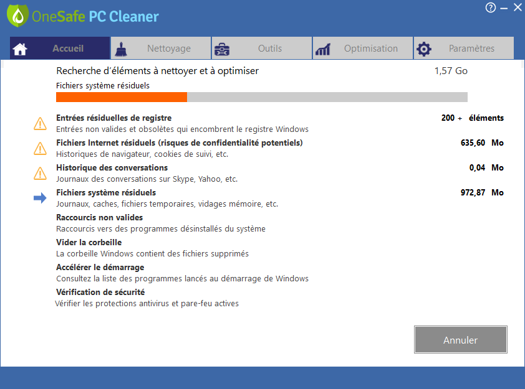Image resolution: width=525 pixels, height=389 pixels.
Task: Click the '972,87 Mo' value
Action: pyautogui.click(x=482, y=192)
